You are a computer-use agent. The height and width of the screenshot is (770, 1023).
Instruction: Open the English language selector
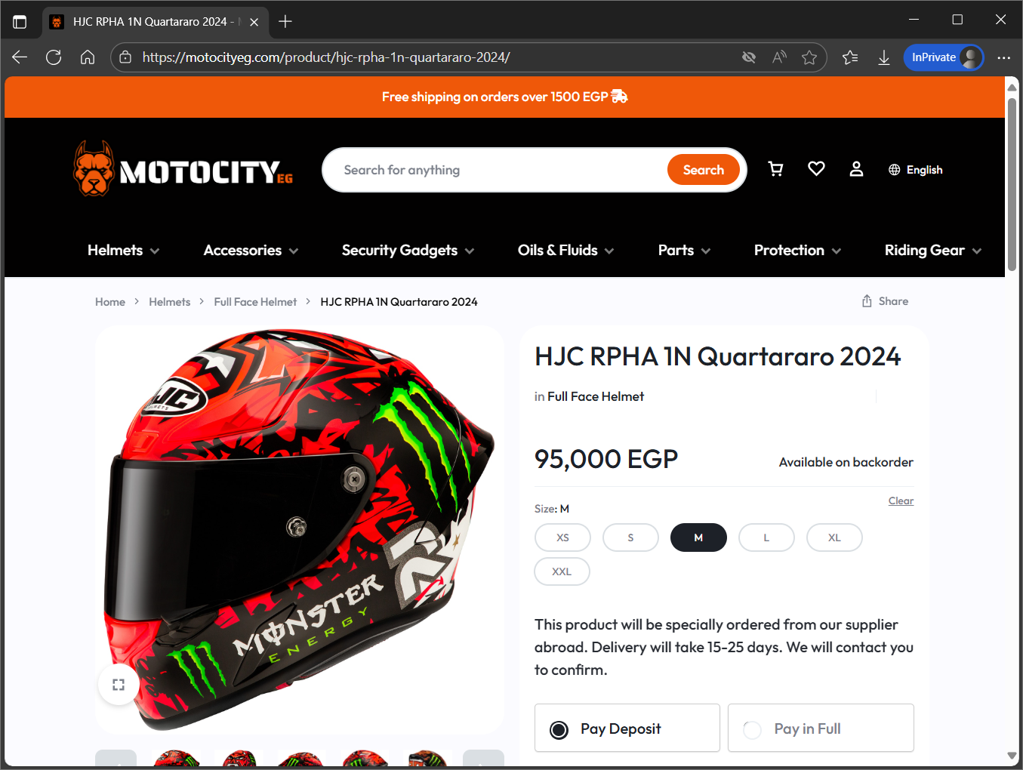coord(915,170)
